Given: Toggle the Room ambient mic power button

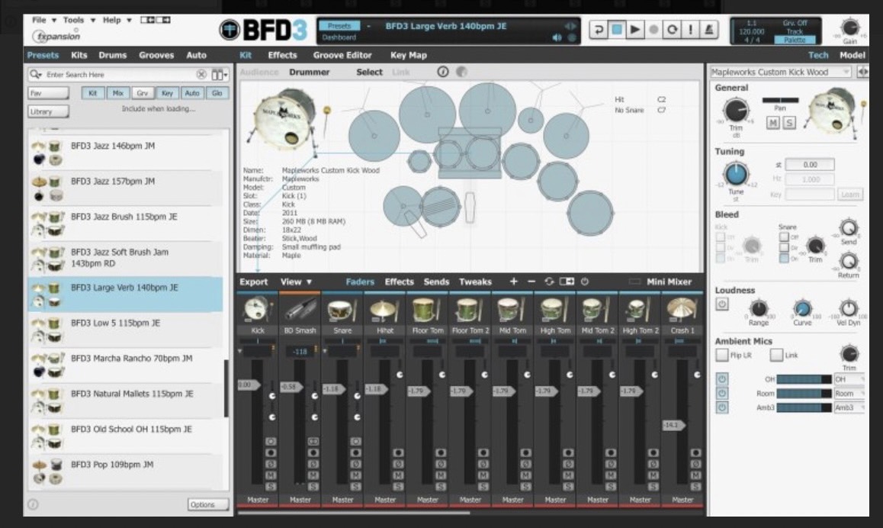Looking at the screenshot, I should coord(722,393).
